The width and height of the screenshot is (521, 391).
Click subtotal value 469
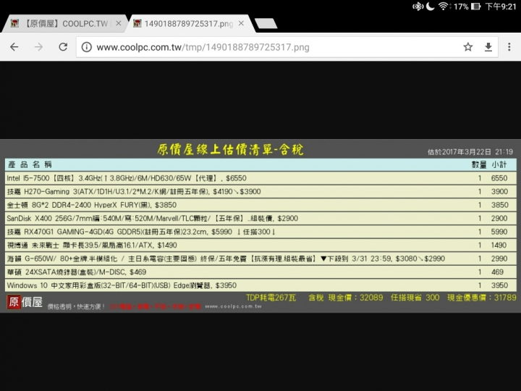(497, 272)
